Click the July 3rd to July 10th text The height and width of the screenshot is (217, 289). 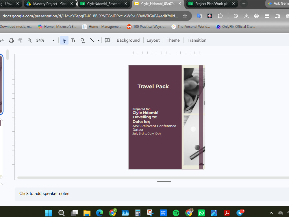coord(147,133)
